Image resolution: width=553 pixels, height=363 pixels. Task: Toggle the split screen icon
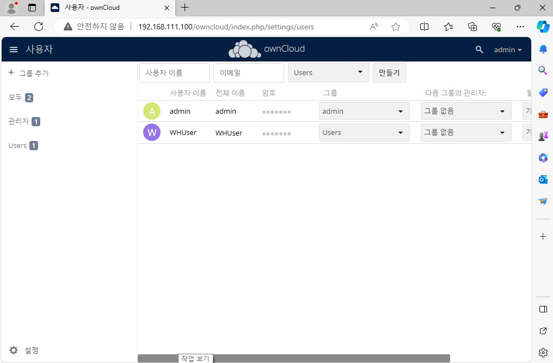pyautogui.click(x=424, y=27)
